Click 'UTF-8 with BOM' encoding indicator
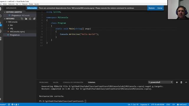The image size is (189, 106). pos(157,105)
